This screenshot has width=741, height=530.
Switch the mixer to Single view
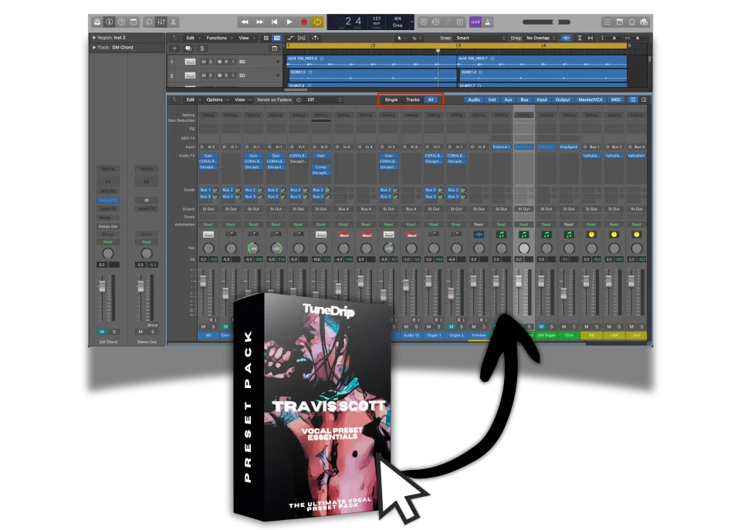click(x=391, y=100)
